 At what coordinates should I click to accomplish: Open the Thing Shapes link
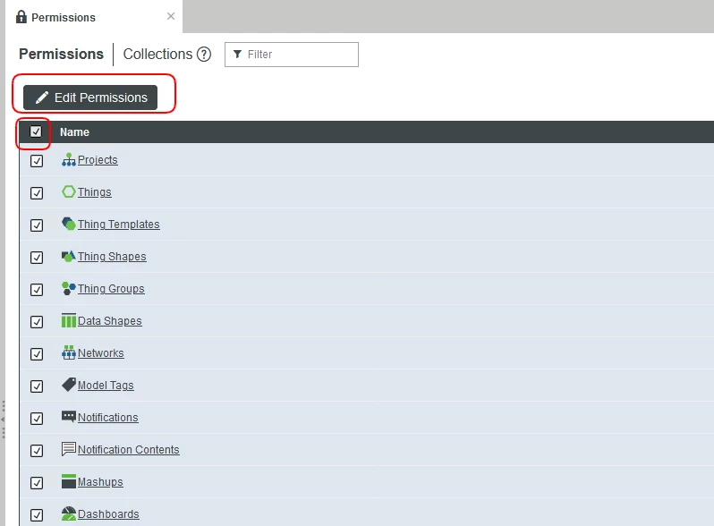(x=112, y=257)
